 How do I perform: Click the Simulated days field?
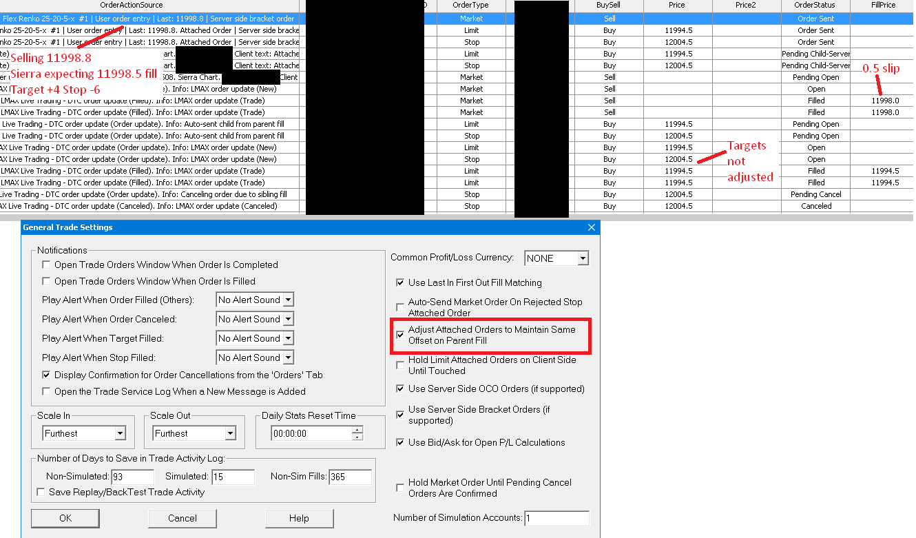coord(233,477)
